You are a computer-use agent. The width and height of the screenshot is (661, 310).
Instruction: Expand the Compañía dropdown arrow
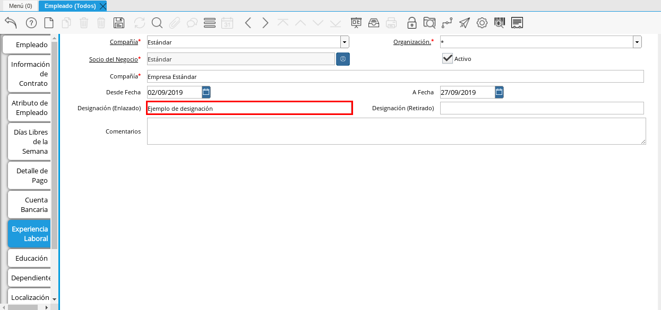pyautogui.click(x=345, y=42)
